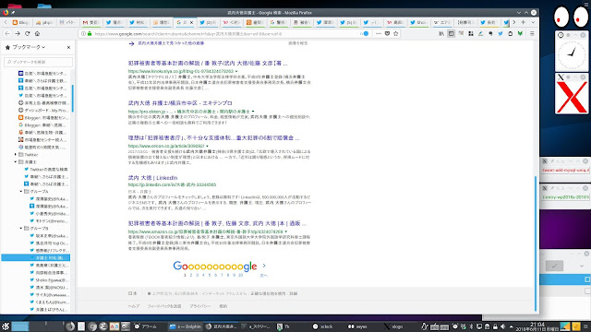Open 武内大徳 弁護士 エキテンプロ result link
Viewport: 591px width, 332px height.
180,102
